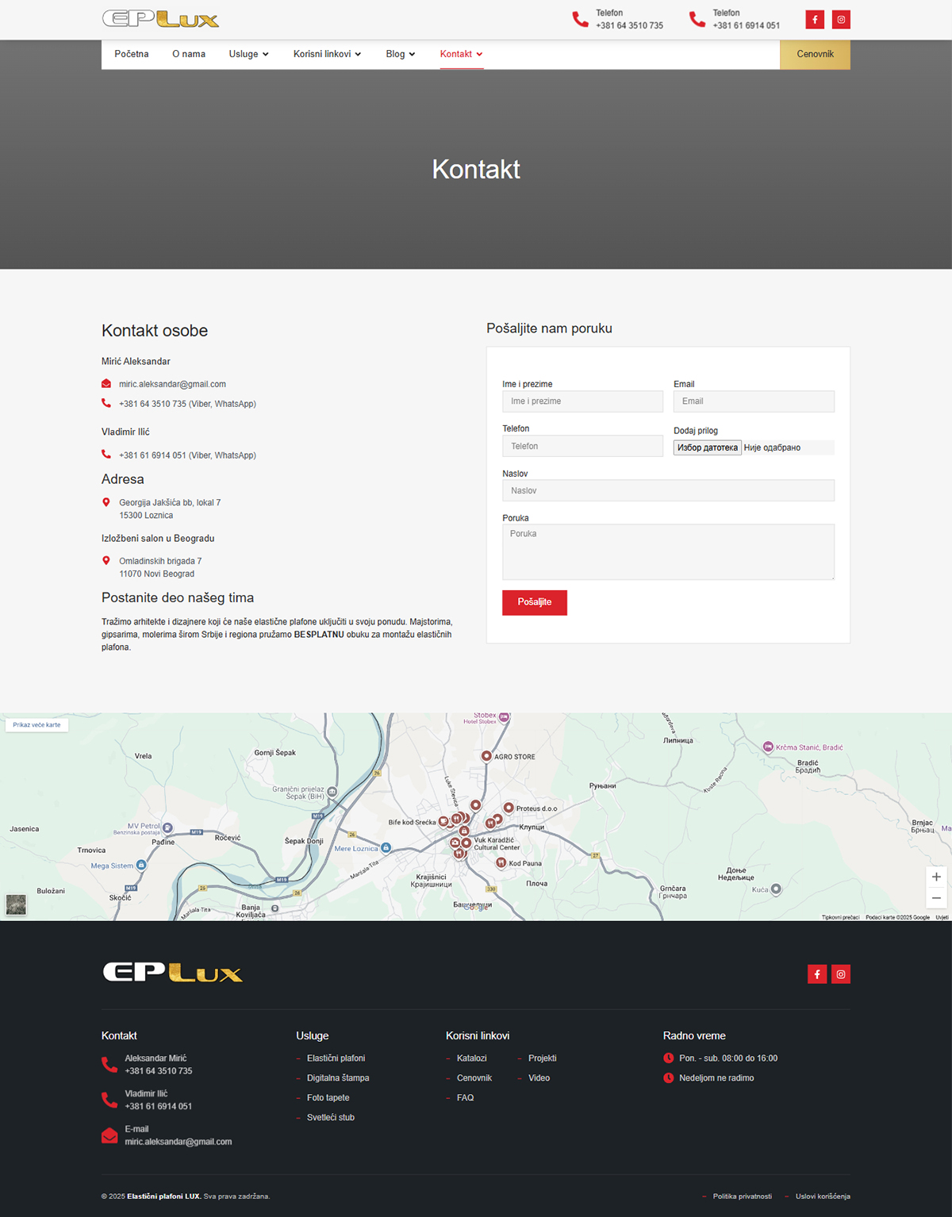This screenshot has width=952, height=1217.
Task: Click the Facebook icon in the footer
Action: pos(817,974)
